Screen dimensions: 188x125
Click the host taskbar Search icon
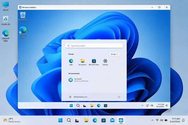pos(69,120)
